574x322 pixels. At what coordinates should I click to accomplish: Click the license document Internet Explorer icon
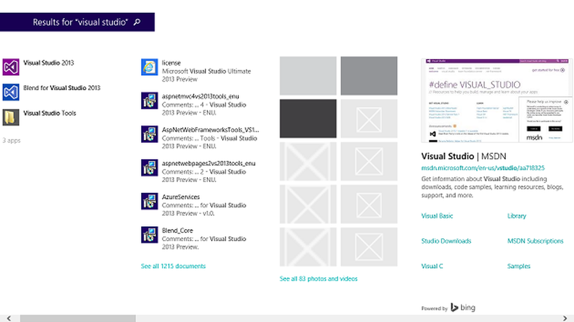149,67
